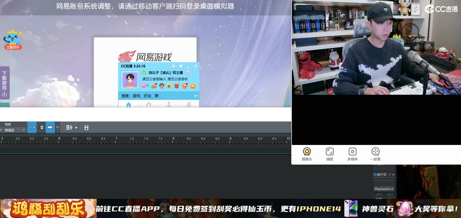Open the 下载游戏 side tab
The height and width of the screenshot is (218, 461).
click(4, 83)
